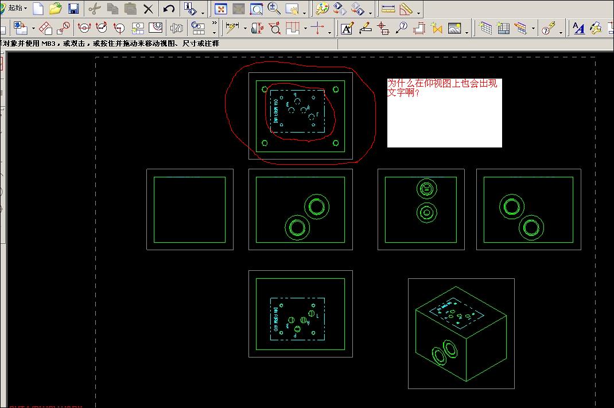Add a Detail View
Viewport: 614px width, 408px height.
(x=64, y=28)
